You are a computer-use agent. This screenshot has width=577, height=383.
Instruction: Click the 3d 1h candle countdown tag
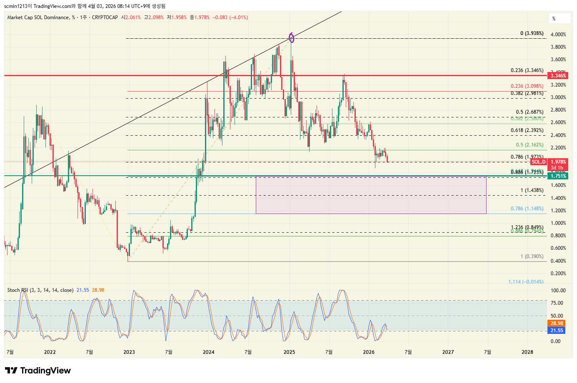click(557, 168)
